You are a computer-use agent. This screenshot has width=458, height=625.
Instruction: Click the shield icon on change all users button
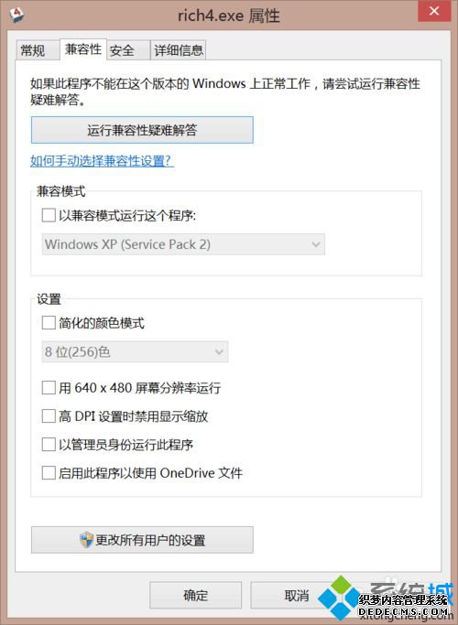pos(86,540)
